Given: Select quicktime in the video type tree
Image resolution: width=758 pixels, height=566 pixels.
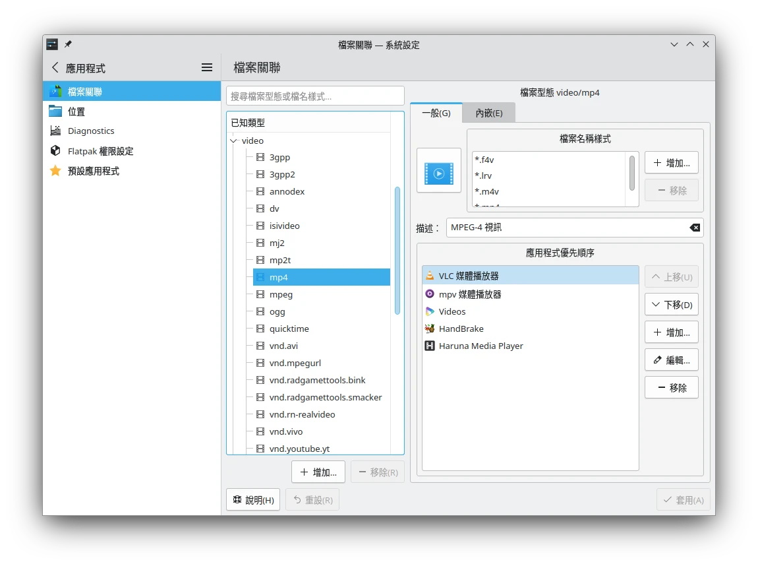Looking at the screenshot, I should 289,329.
